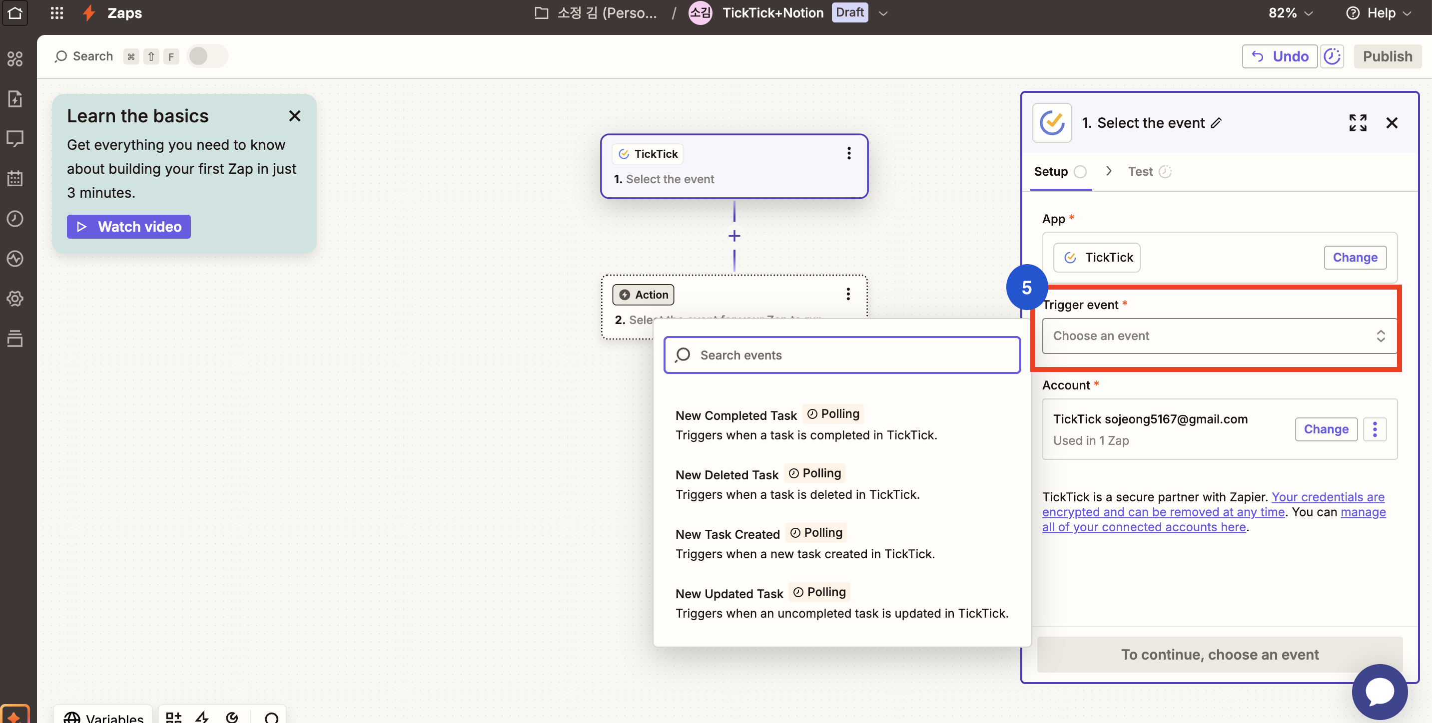Open the comments sidebar icon
The width and height of the screenshot is (1432, 723).
15,138
